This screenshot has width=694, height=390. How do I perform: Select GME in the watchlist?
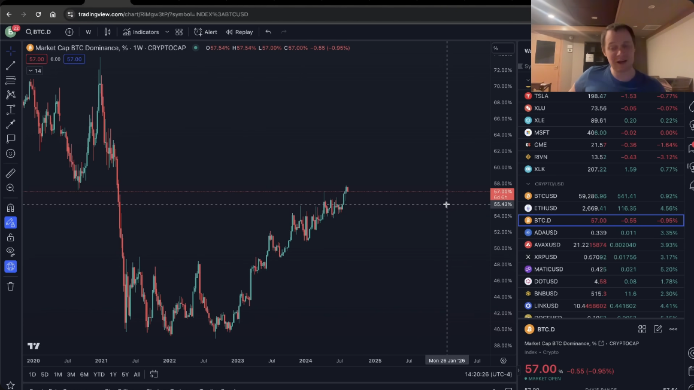tap(601, 145)
